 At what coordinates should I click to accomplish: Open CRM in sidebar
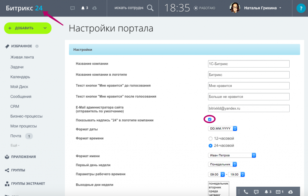15,106
